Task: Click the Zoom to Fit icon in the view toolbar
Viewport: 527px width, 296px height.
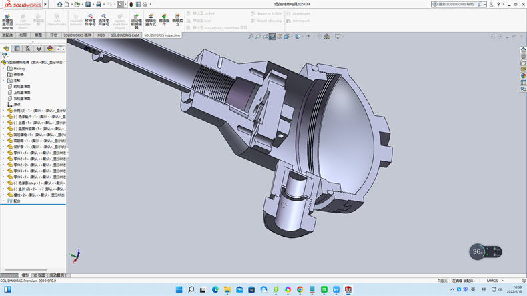Action: [250, 37]
